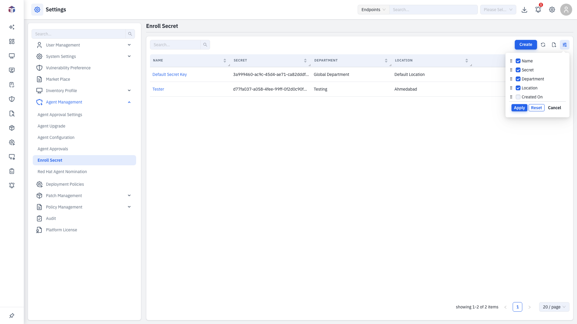The image size is (577, 324).
Task: Open the dashboard grid icon in left rail
Action: coord(12,42)
